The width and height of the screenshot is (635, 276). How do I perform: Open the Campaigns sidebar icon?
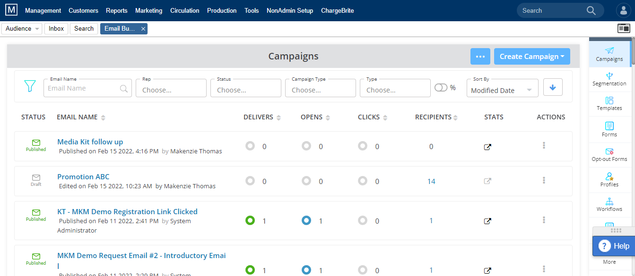click(609, 54)
